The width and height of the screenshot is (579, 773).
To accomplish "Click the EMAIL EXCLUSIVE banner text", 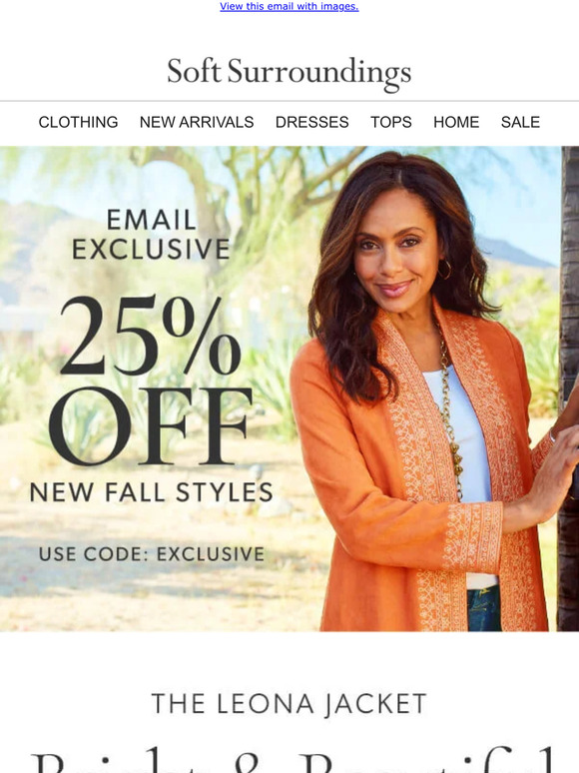I will click(152, 234).
